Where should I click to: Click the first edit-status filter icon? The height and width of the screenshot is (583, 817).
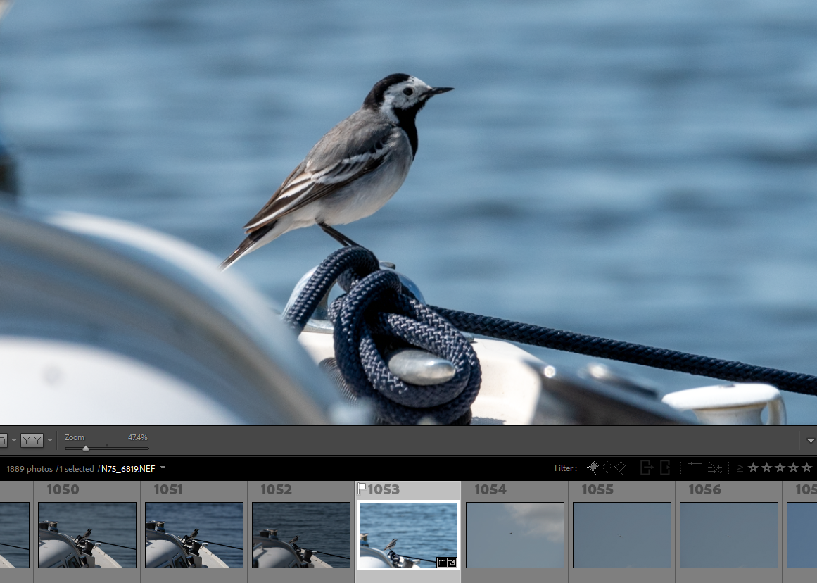click(695, 468)
